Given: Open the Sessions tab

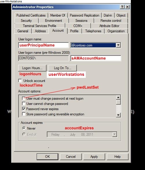Looking at the screenshot, I should (81, 21).
